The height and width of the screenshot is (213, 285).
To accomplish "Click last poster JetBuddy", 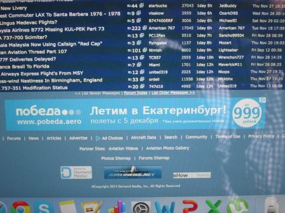I will (x=228, y=6).
